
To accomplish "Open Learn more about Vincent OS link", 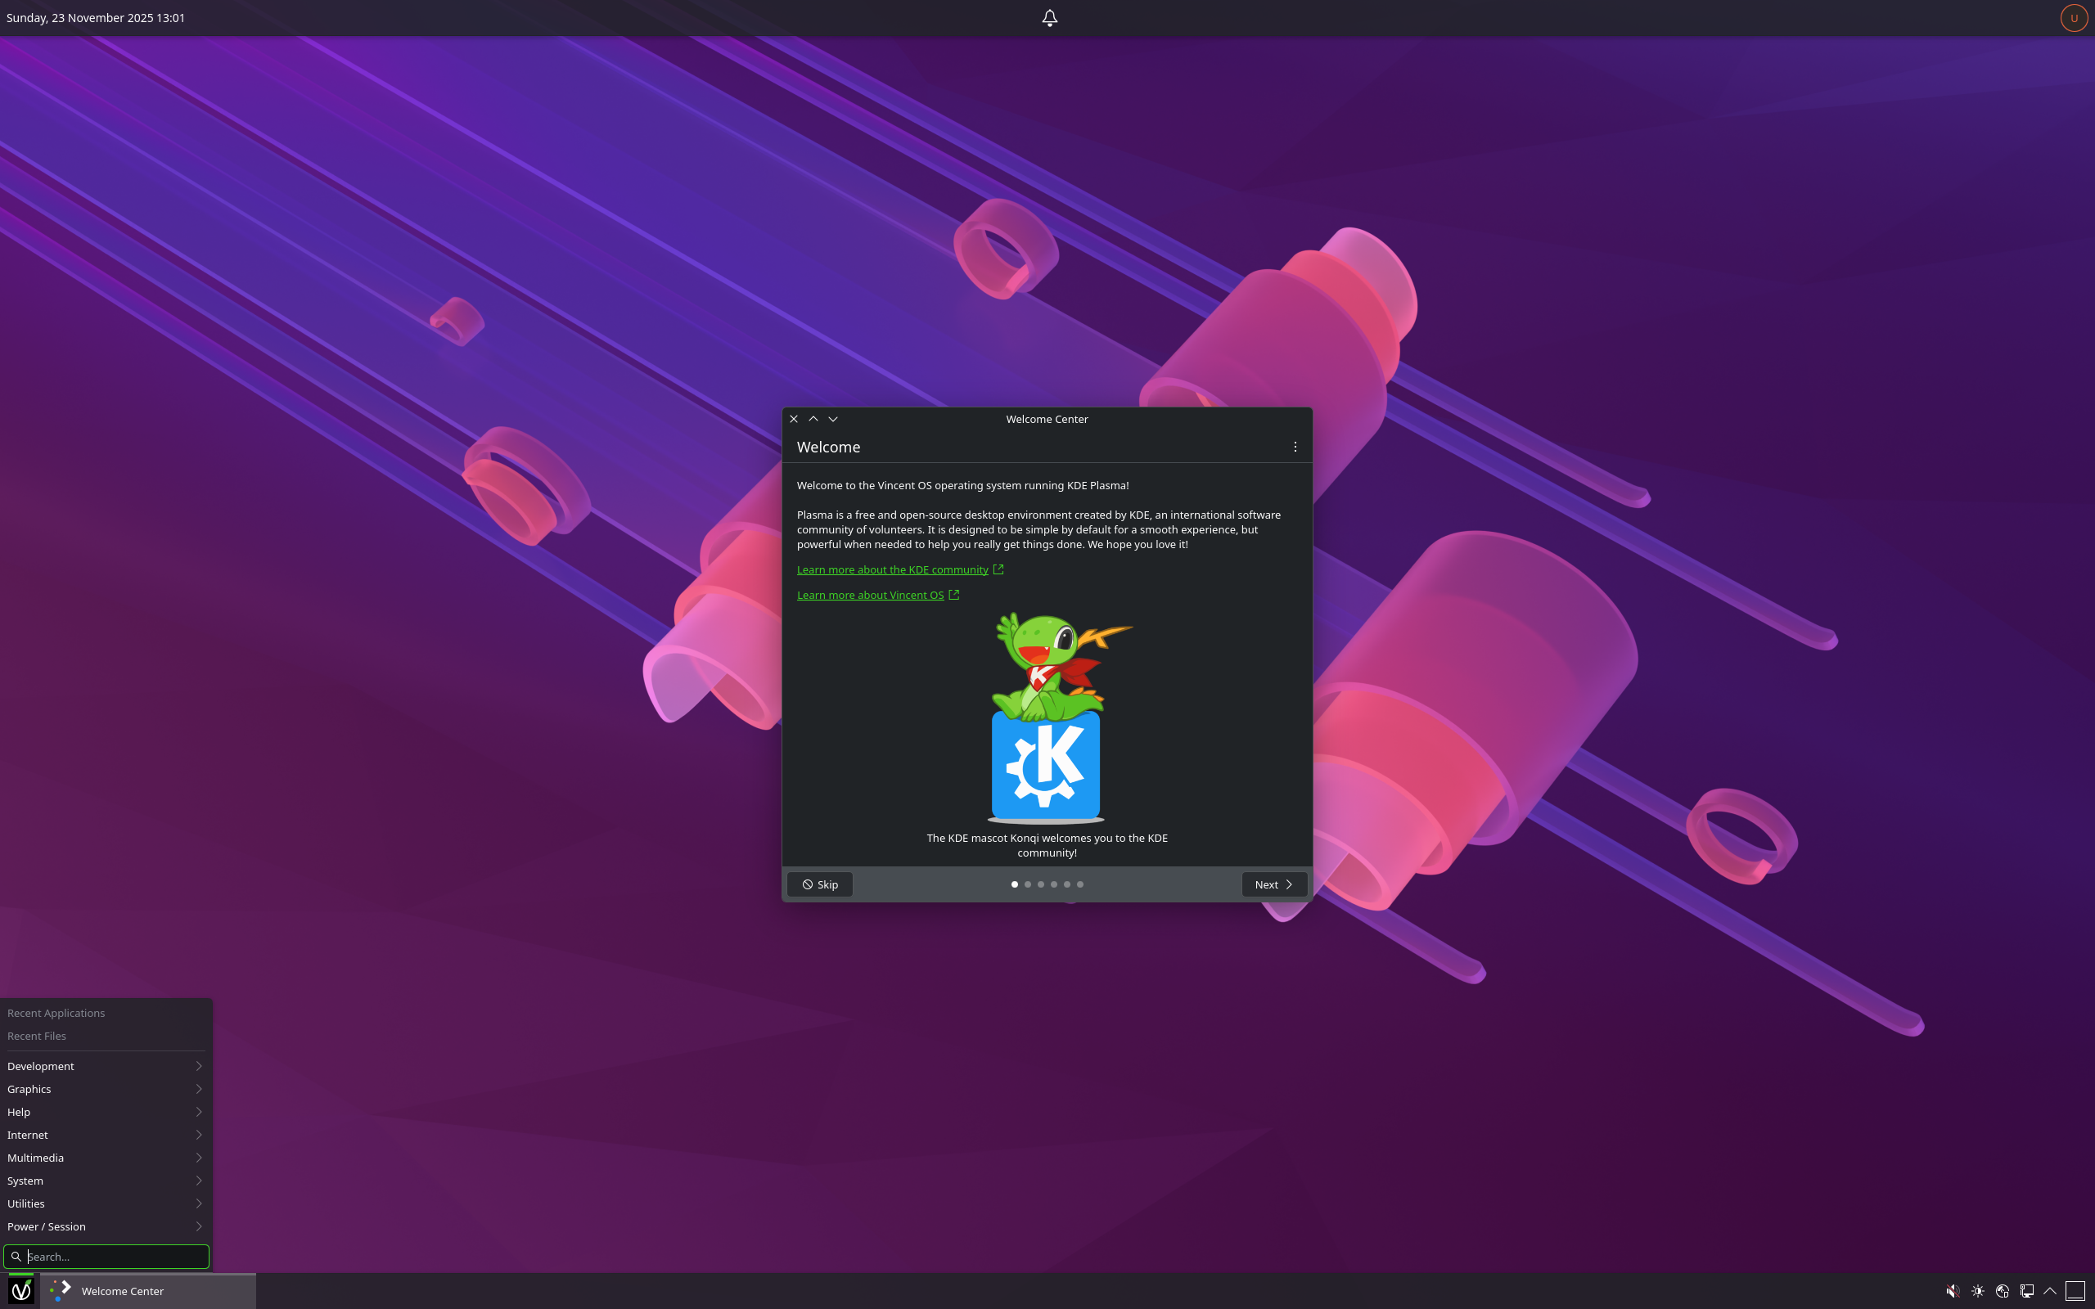I will (877, 595).
